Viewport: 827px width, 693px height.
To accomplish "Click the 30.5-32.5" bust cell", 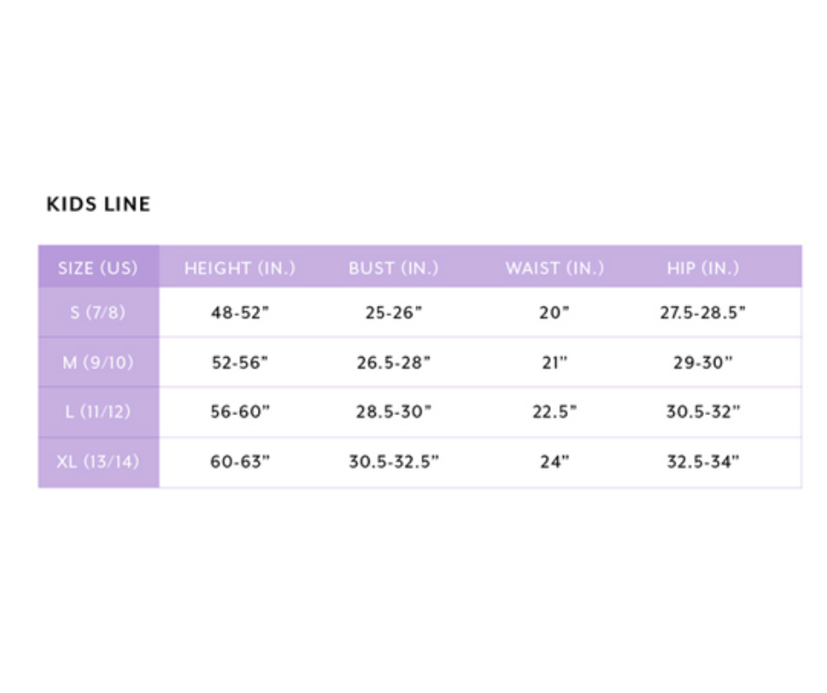I will pyautogui.click(x=393, y=462).
